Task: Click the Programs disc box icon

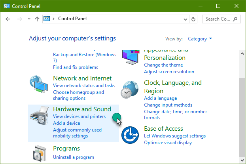Action: pos(40,153)
